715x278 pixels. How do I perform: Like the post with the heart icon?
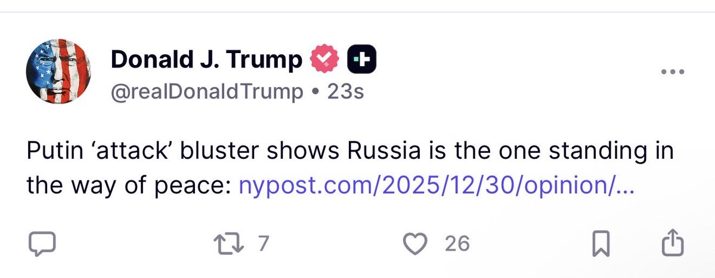[x=416, y=243]
